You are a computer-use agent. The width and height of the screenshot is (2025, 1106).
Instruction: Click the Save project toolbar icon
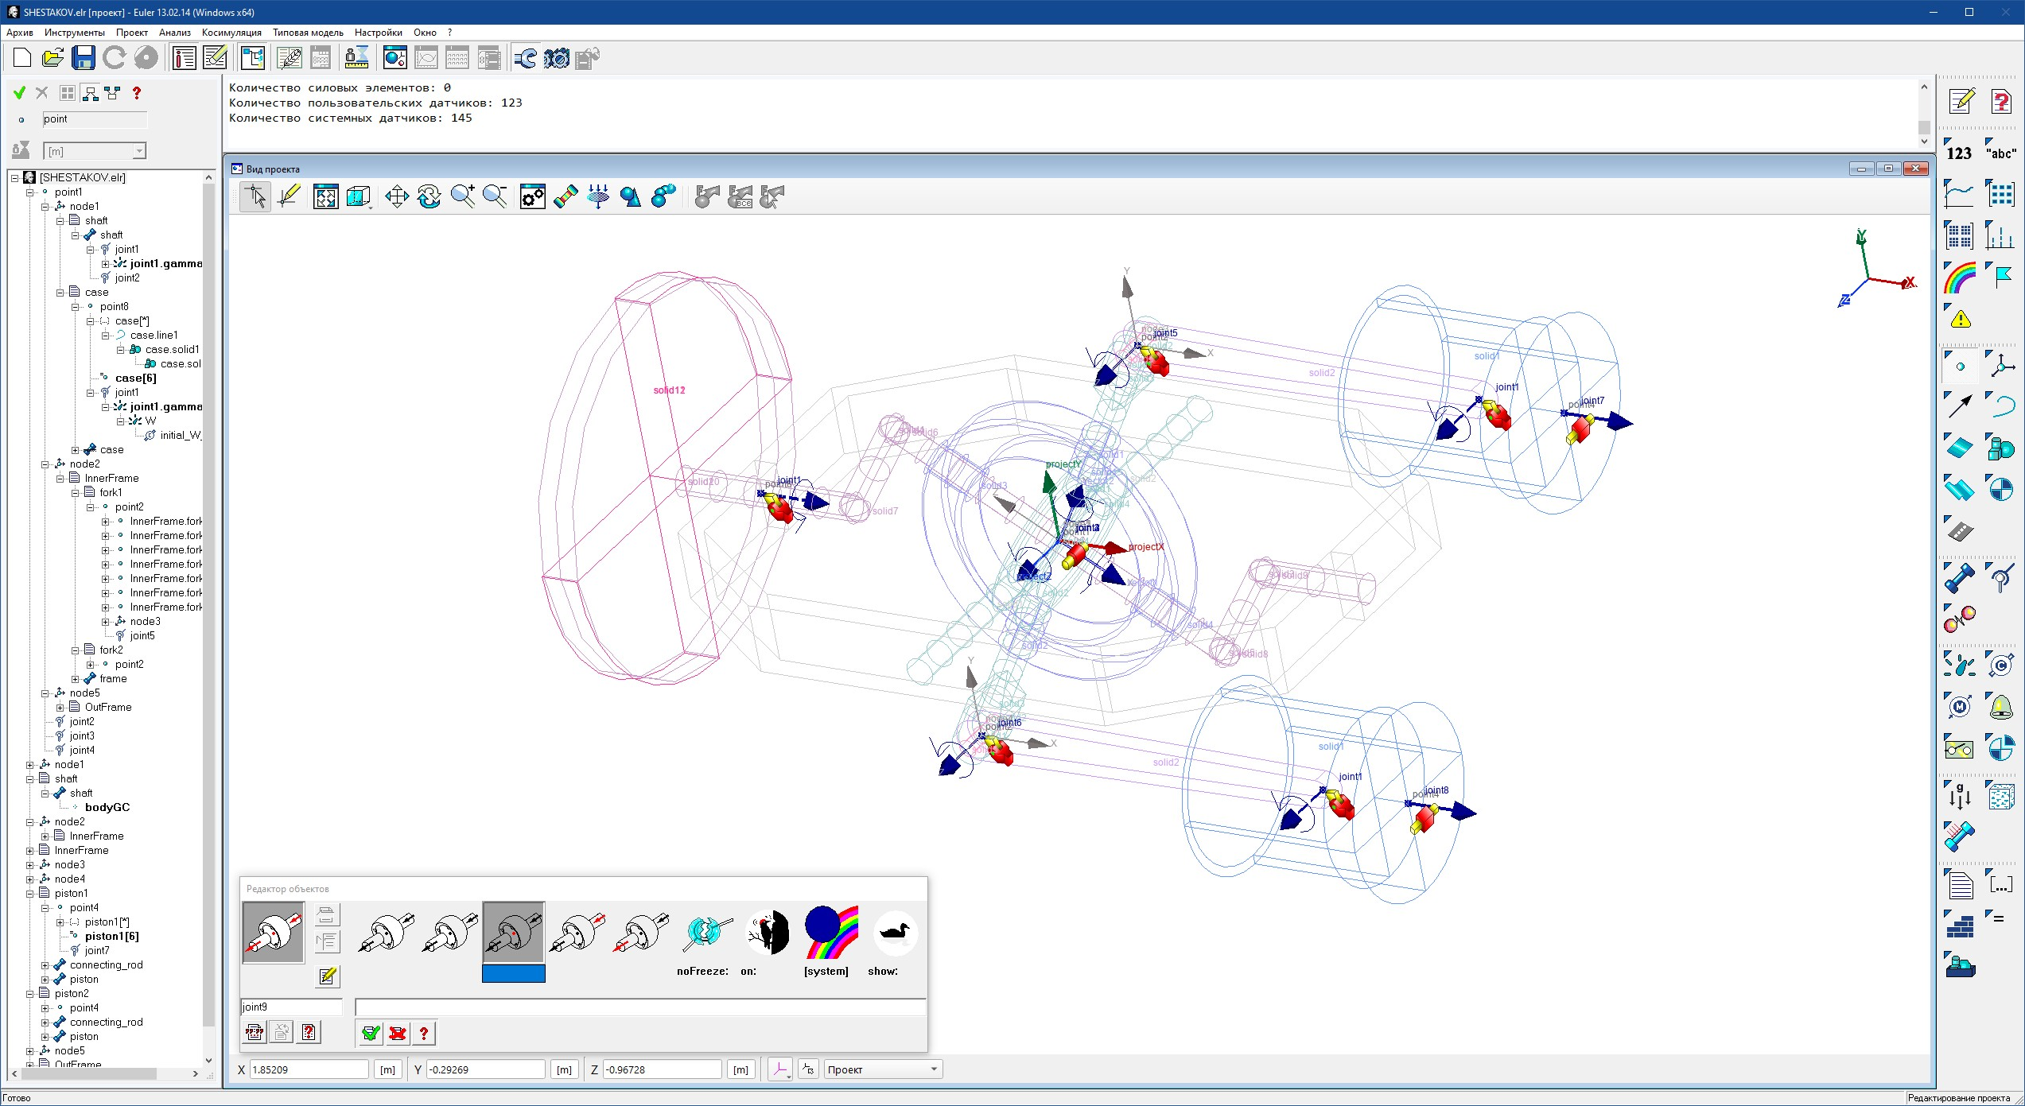[83, 57]
